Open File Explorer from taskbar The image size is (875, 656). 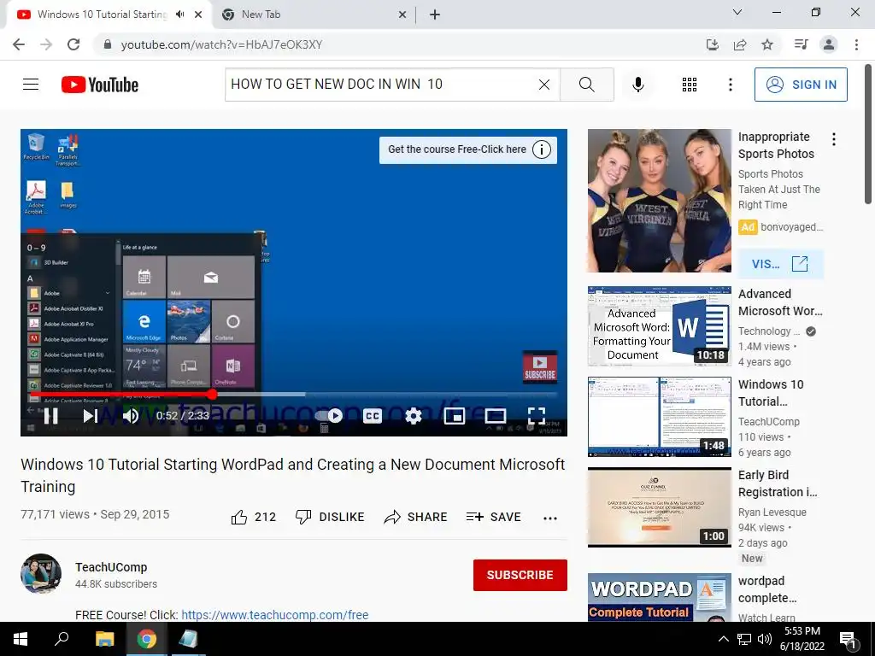tap(104, 639)
